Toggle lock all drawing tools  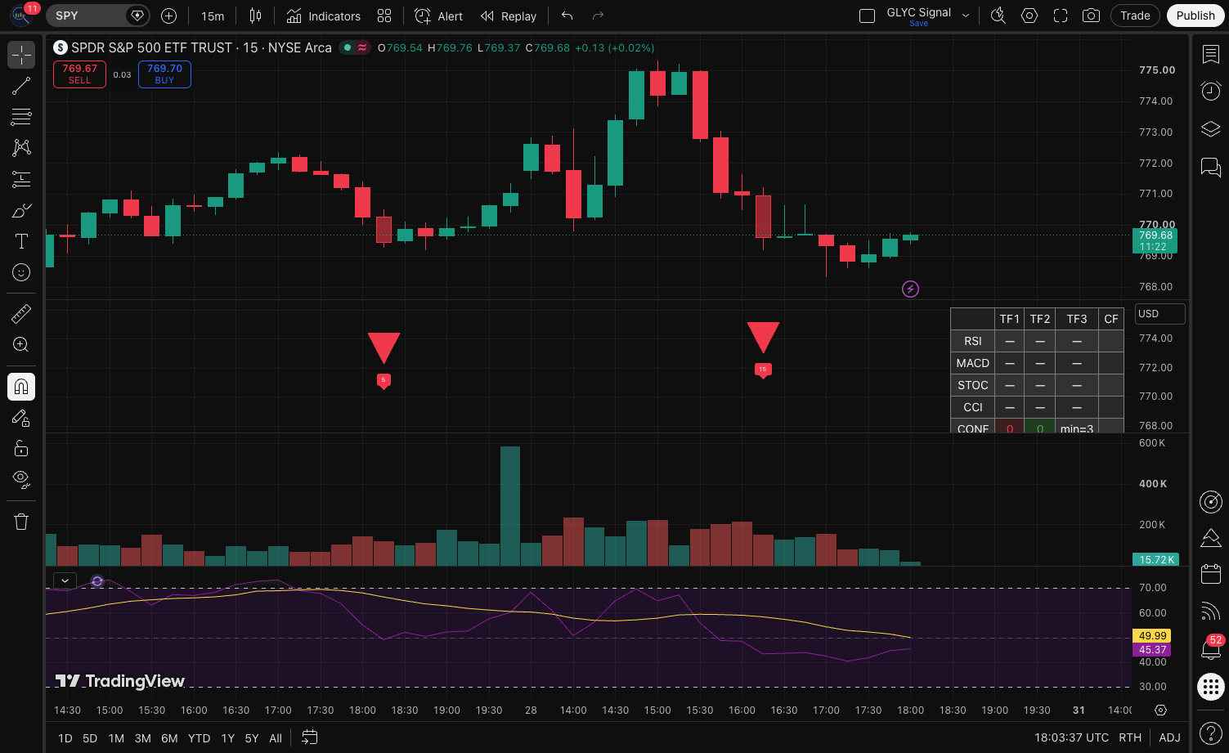coord(21,448)
